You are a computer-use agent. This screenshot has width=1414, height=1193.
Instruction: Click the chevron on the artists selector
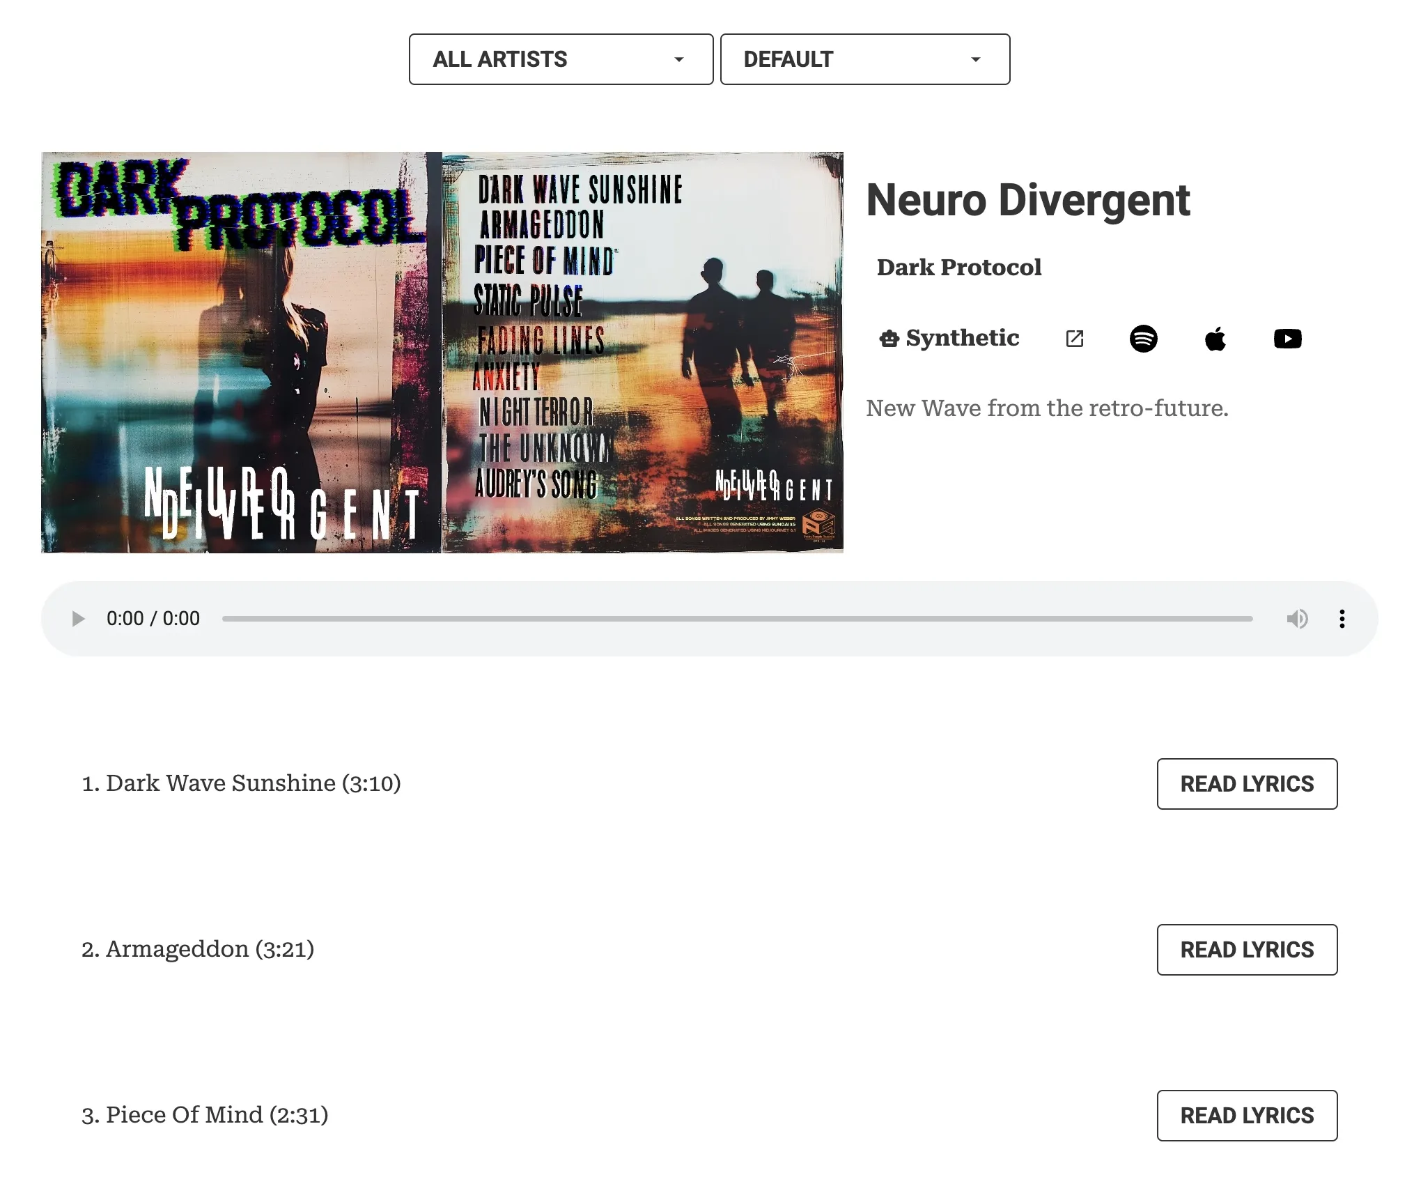coord(680,59)
